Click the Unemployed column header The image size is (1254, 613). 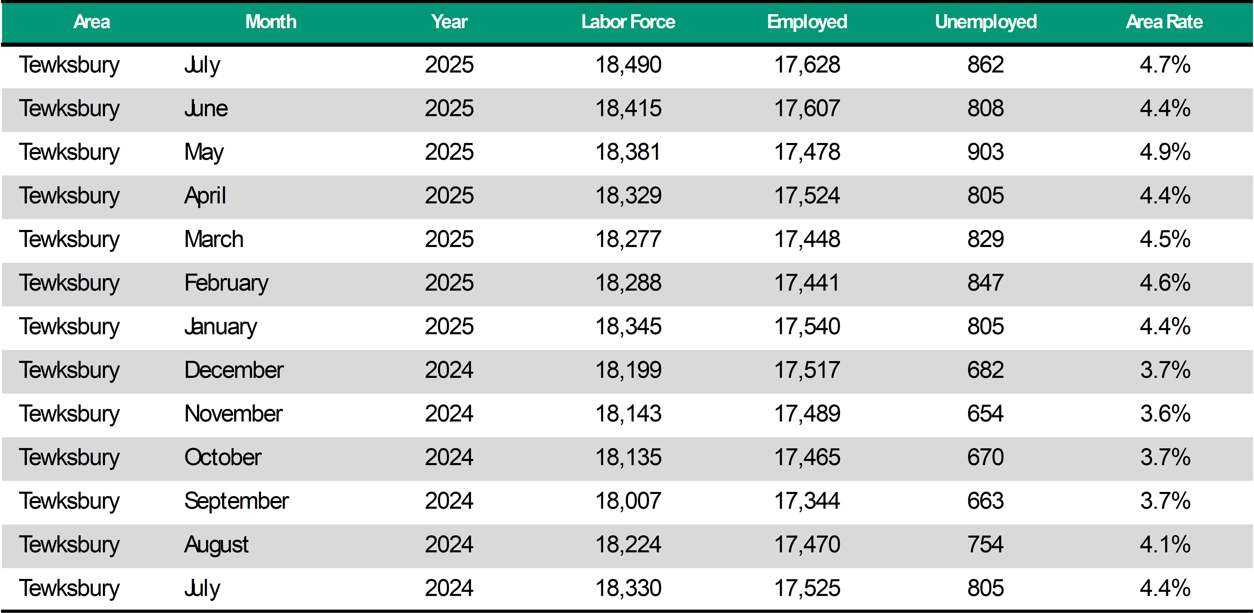(x=986, y=22)
